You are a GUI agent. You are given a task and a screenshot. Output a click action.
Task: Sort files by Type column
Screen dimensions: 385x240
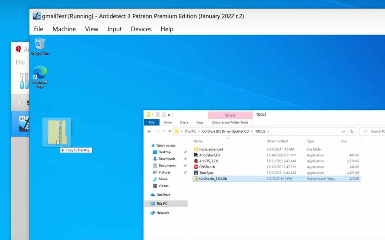tap(310, 141)
